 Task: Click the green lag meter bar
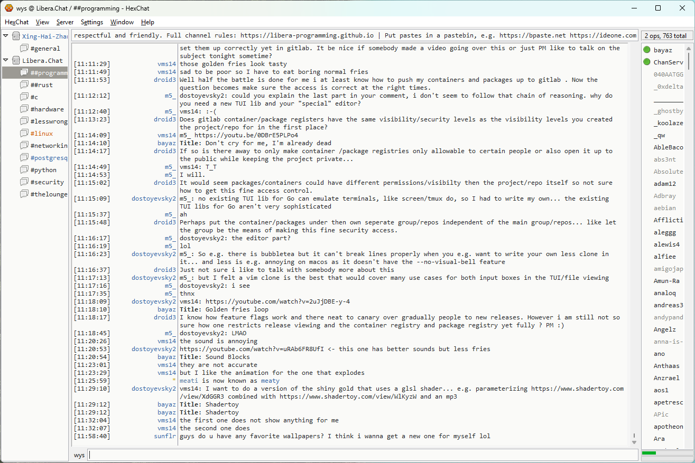point(648,453)
